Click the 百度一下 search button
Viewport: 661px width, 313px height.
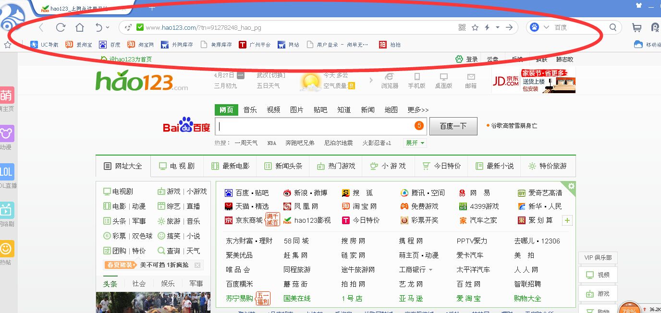(x=453, y=126)
